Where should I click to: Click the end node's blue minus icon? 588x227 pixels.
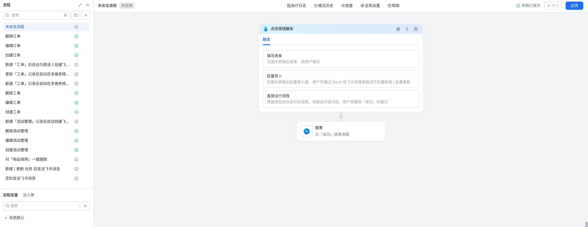pyautogui.click(x=307, y=131)
